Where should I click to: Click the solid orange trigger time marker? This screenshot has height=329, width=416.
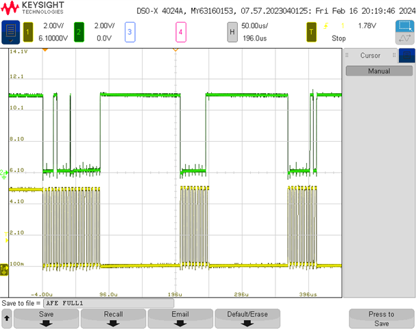[45, 49]
